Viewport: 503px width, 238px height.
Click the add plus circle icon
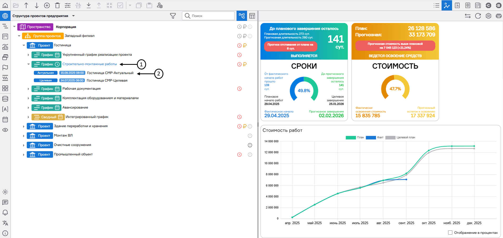pyautogui.click(x=47, y=5)
